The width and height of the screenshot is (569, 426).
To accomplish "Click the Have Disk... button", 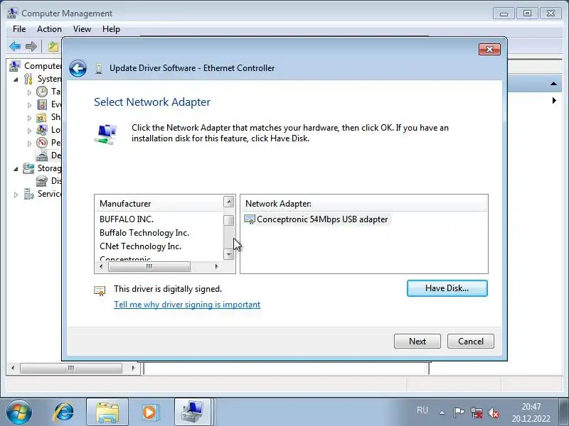I will [x=447, y=288].
